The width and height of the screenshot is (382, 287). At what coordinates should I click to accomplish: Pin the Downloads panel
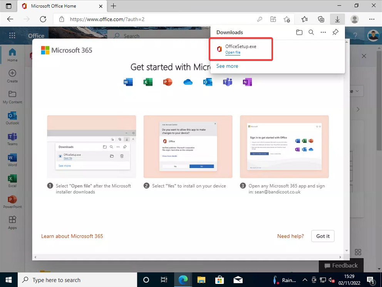(x=335, y=33)
